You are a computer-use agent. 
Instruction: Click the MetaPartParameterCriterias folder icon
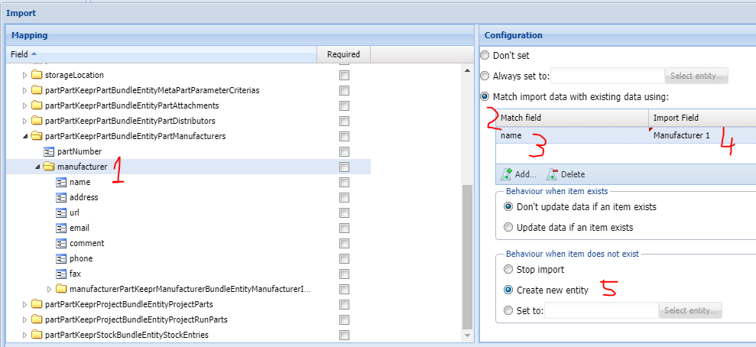[x=37, y=91]
